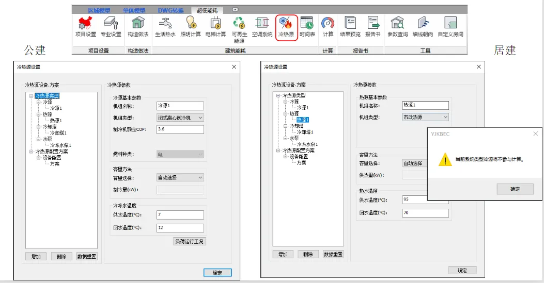
Task: Open the small ribbon options dropdown after 超低能耗
Action: point(235,10)
